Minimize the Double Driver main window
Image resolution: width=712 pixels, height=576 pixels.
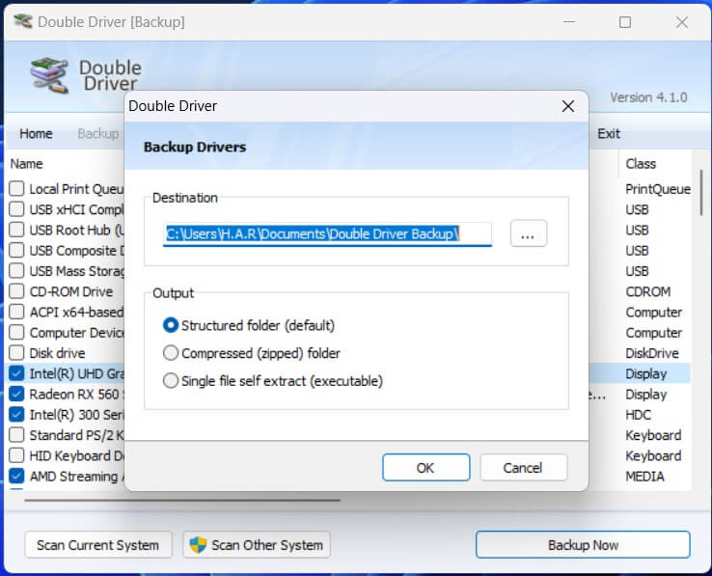point(569,22)
